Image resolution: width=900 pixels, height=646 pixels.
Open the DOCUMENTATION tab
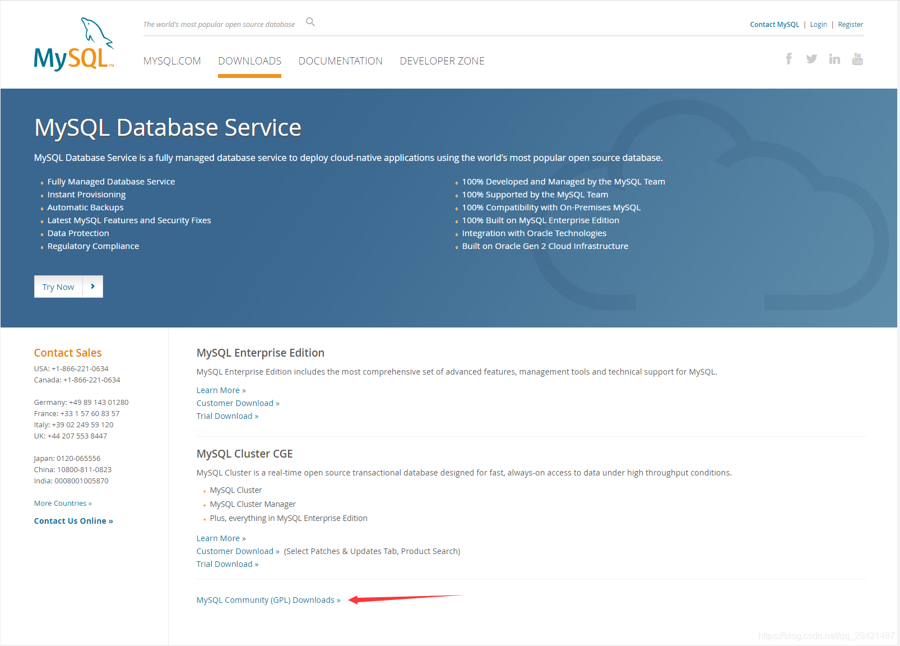pos(341,61)
